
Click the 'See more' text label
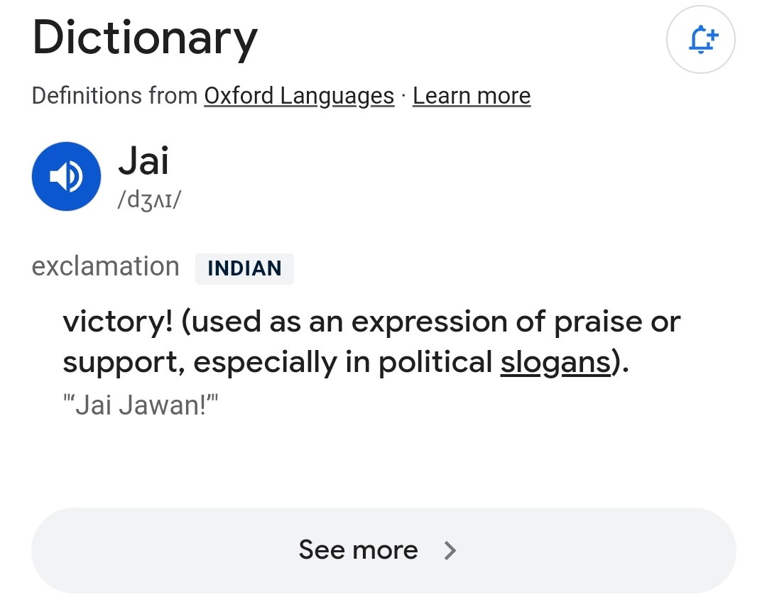tap(358, 550)
